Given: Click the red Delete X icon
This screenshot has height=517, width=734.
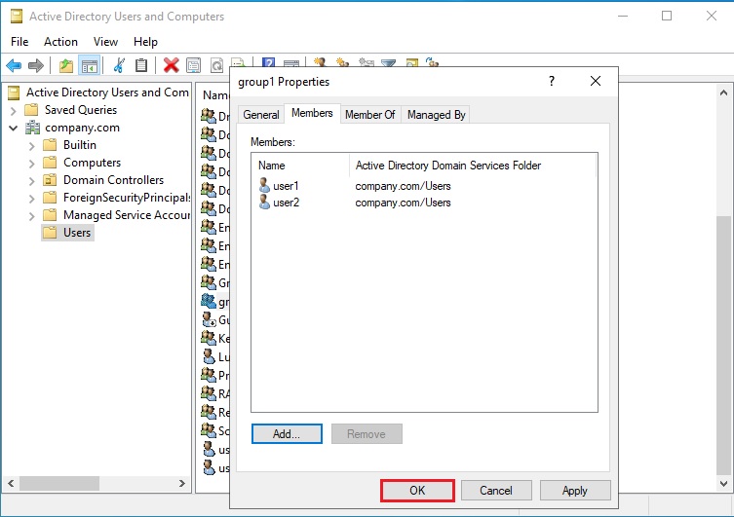Looking at the screenshot, I should (171, 65).
